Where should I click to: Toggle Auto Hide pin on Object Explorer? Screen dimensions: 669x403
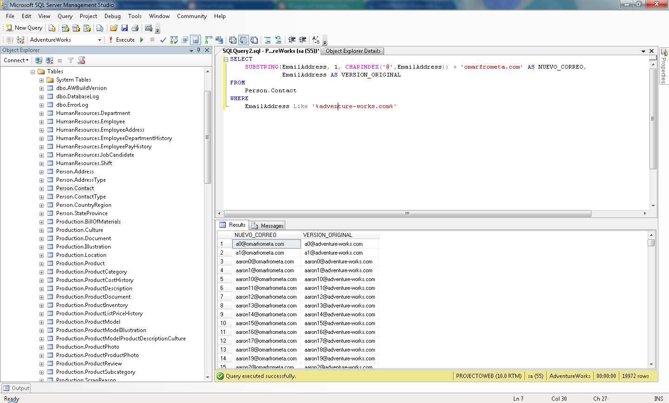click(x=199, y=50)
